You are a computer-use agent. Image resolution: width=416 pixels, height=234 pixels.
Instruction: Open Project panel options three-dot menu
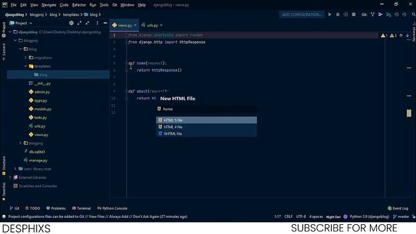pos(97,23)
